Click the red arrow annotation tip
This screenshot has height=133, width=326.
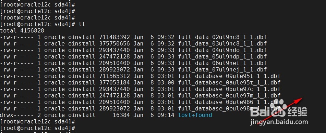pos(301,98)
